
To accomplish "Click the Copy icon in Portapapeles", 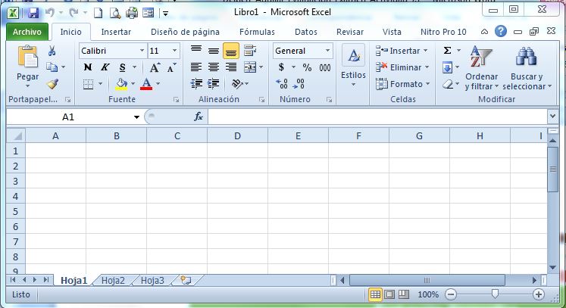I will [x=52, y=67].
